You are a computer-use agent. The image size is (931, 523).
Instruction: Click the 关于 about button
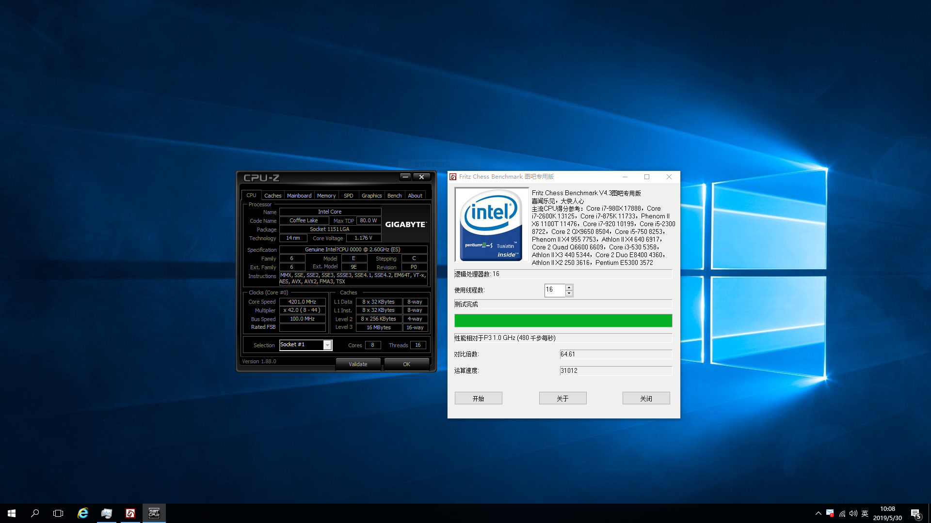point(562,398)
